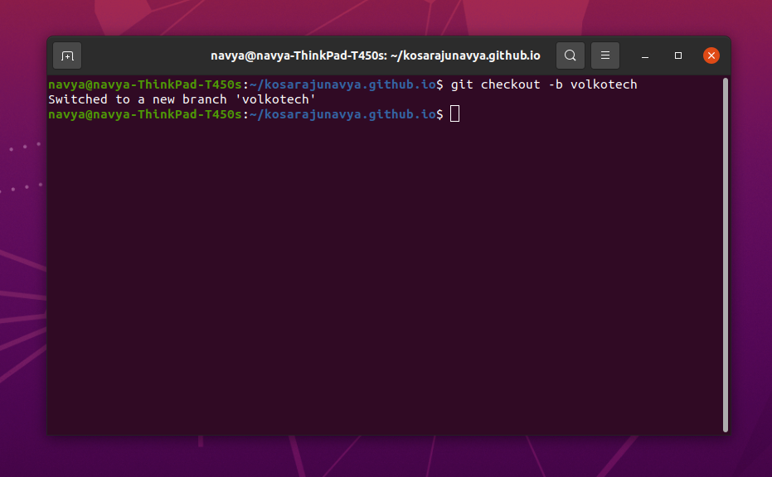Click the magnifier icon in the header bar

(x=570, y=55)
